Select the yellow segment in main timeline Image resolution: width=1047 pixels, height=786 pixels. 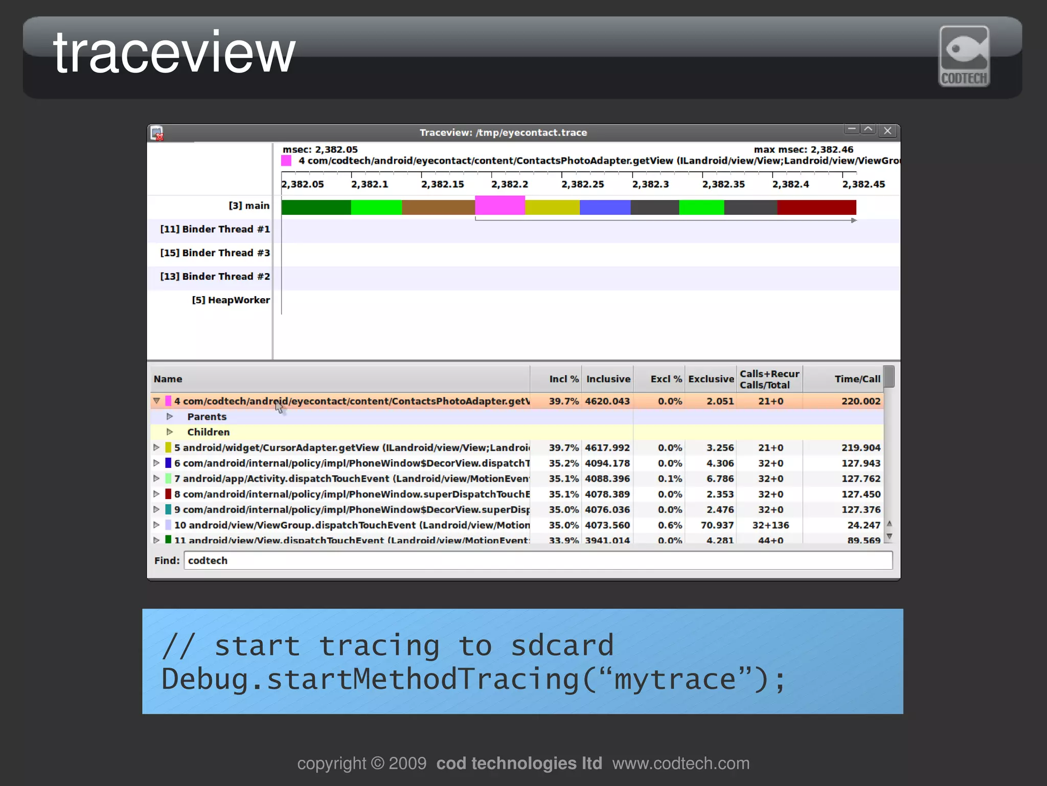[x=552, y=207]
